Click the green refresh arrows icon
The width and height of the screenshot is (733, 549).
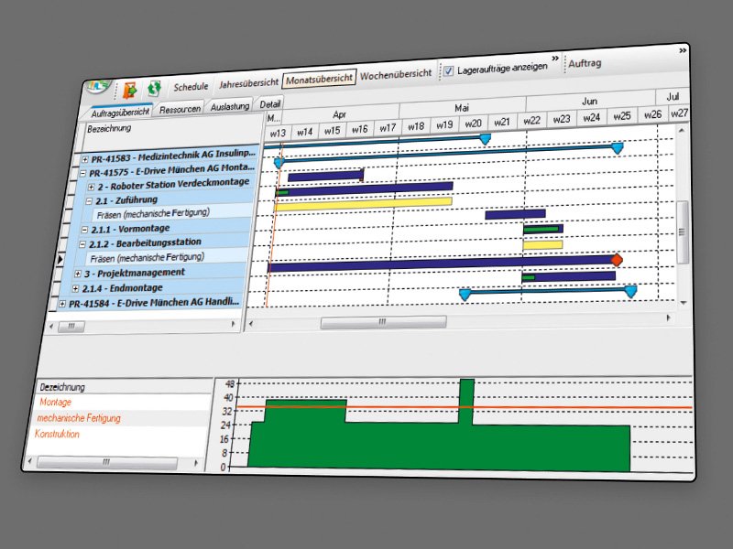[x=154, y=88]
